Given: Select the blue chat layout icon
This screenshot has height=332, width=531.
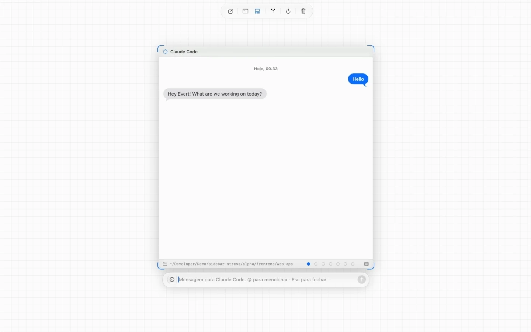Looking at the screenshot, I should 257,11.
